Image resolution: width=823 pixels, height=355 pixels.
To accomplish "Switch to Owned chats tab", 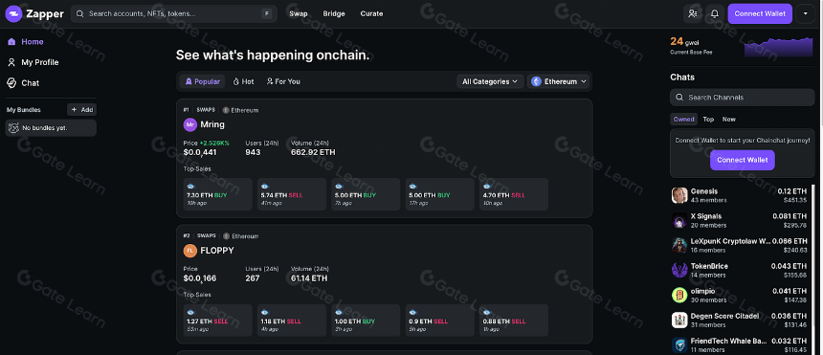I will coord(684,120).
